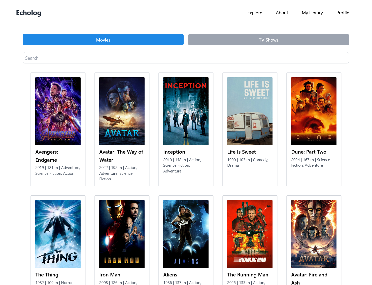
Task: Go to My Library
Action: [x=312, y=13]
